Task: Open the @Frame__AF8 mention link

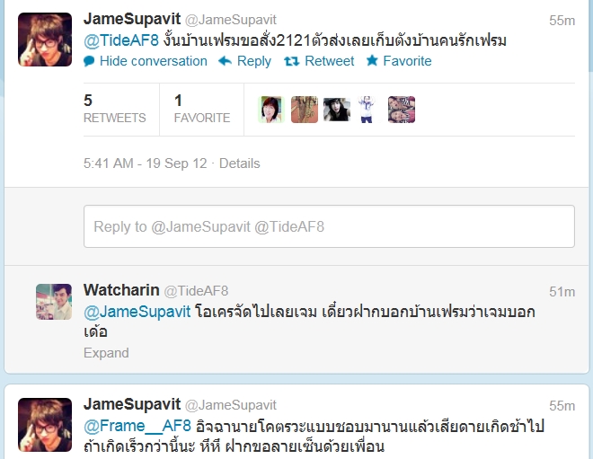Action: coord(137,426)
